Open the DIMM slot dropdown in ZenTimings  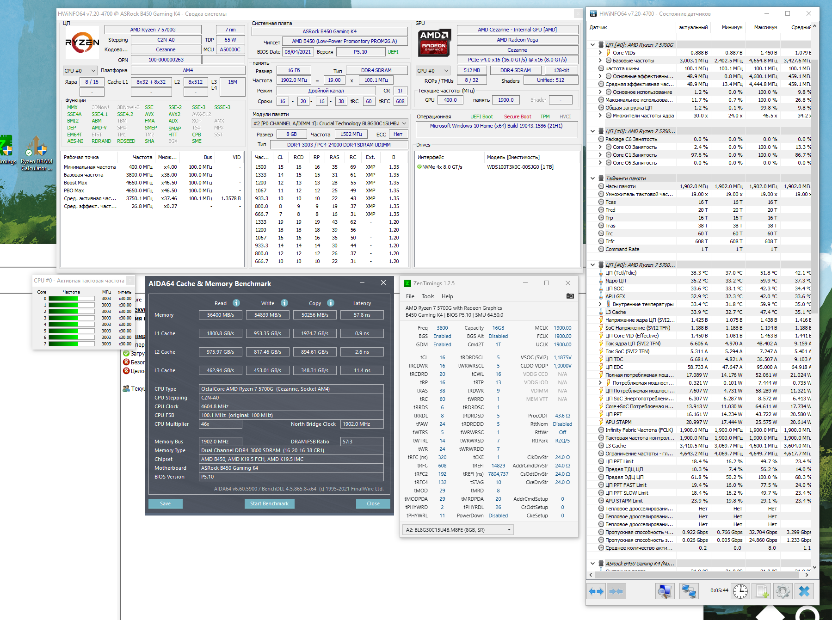458,530
